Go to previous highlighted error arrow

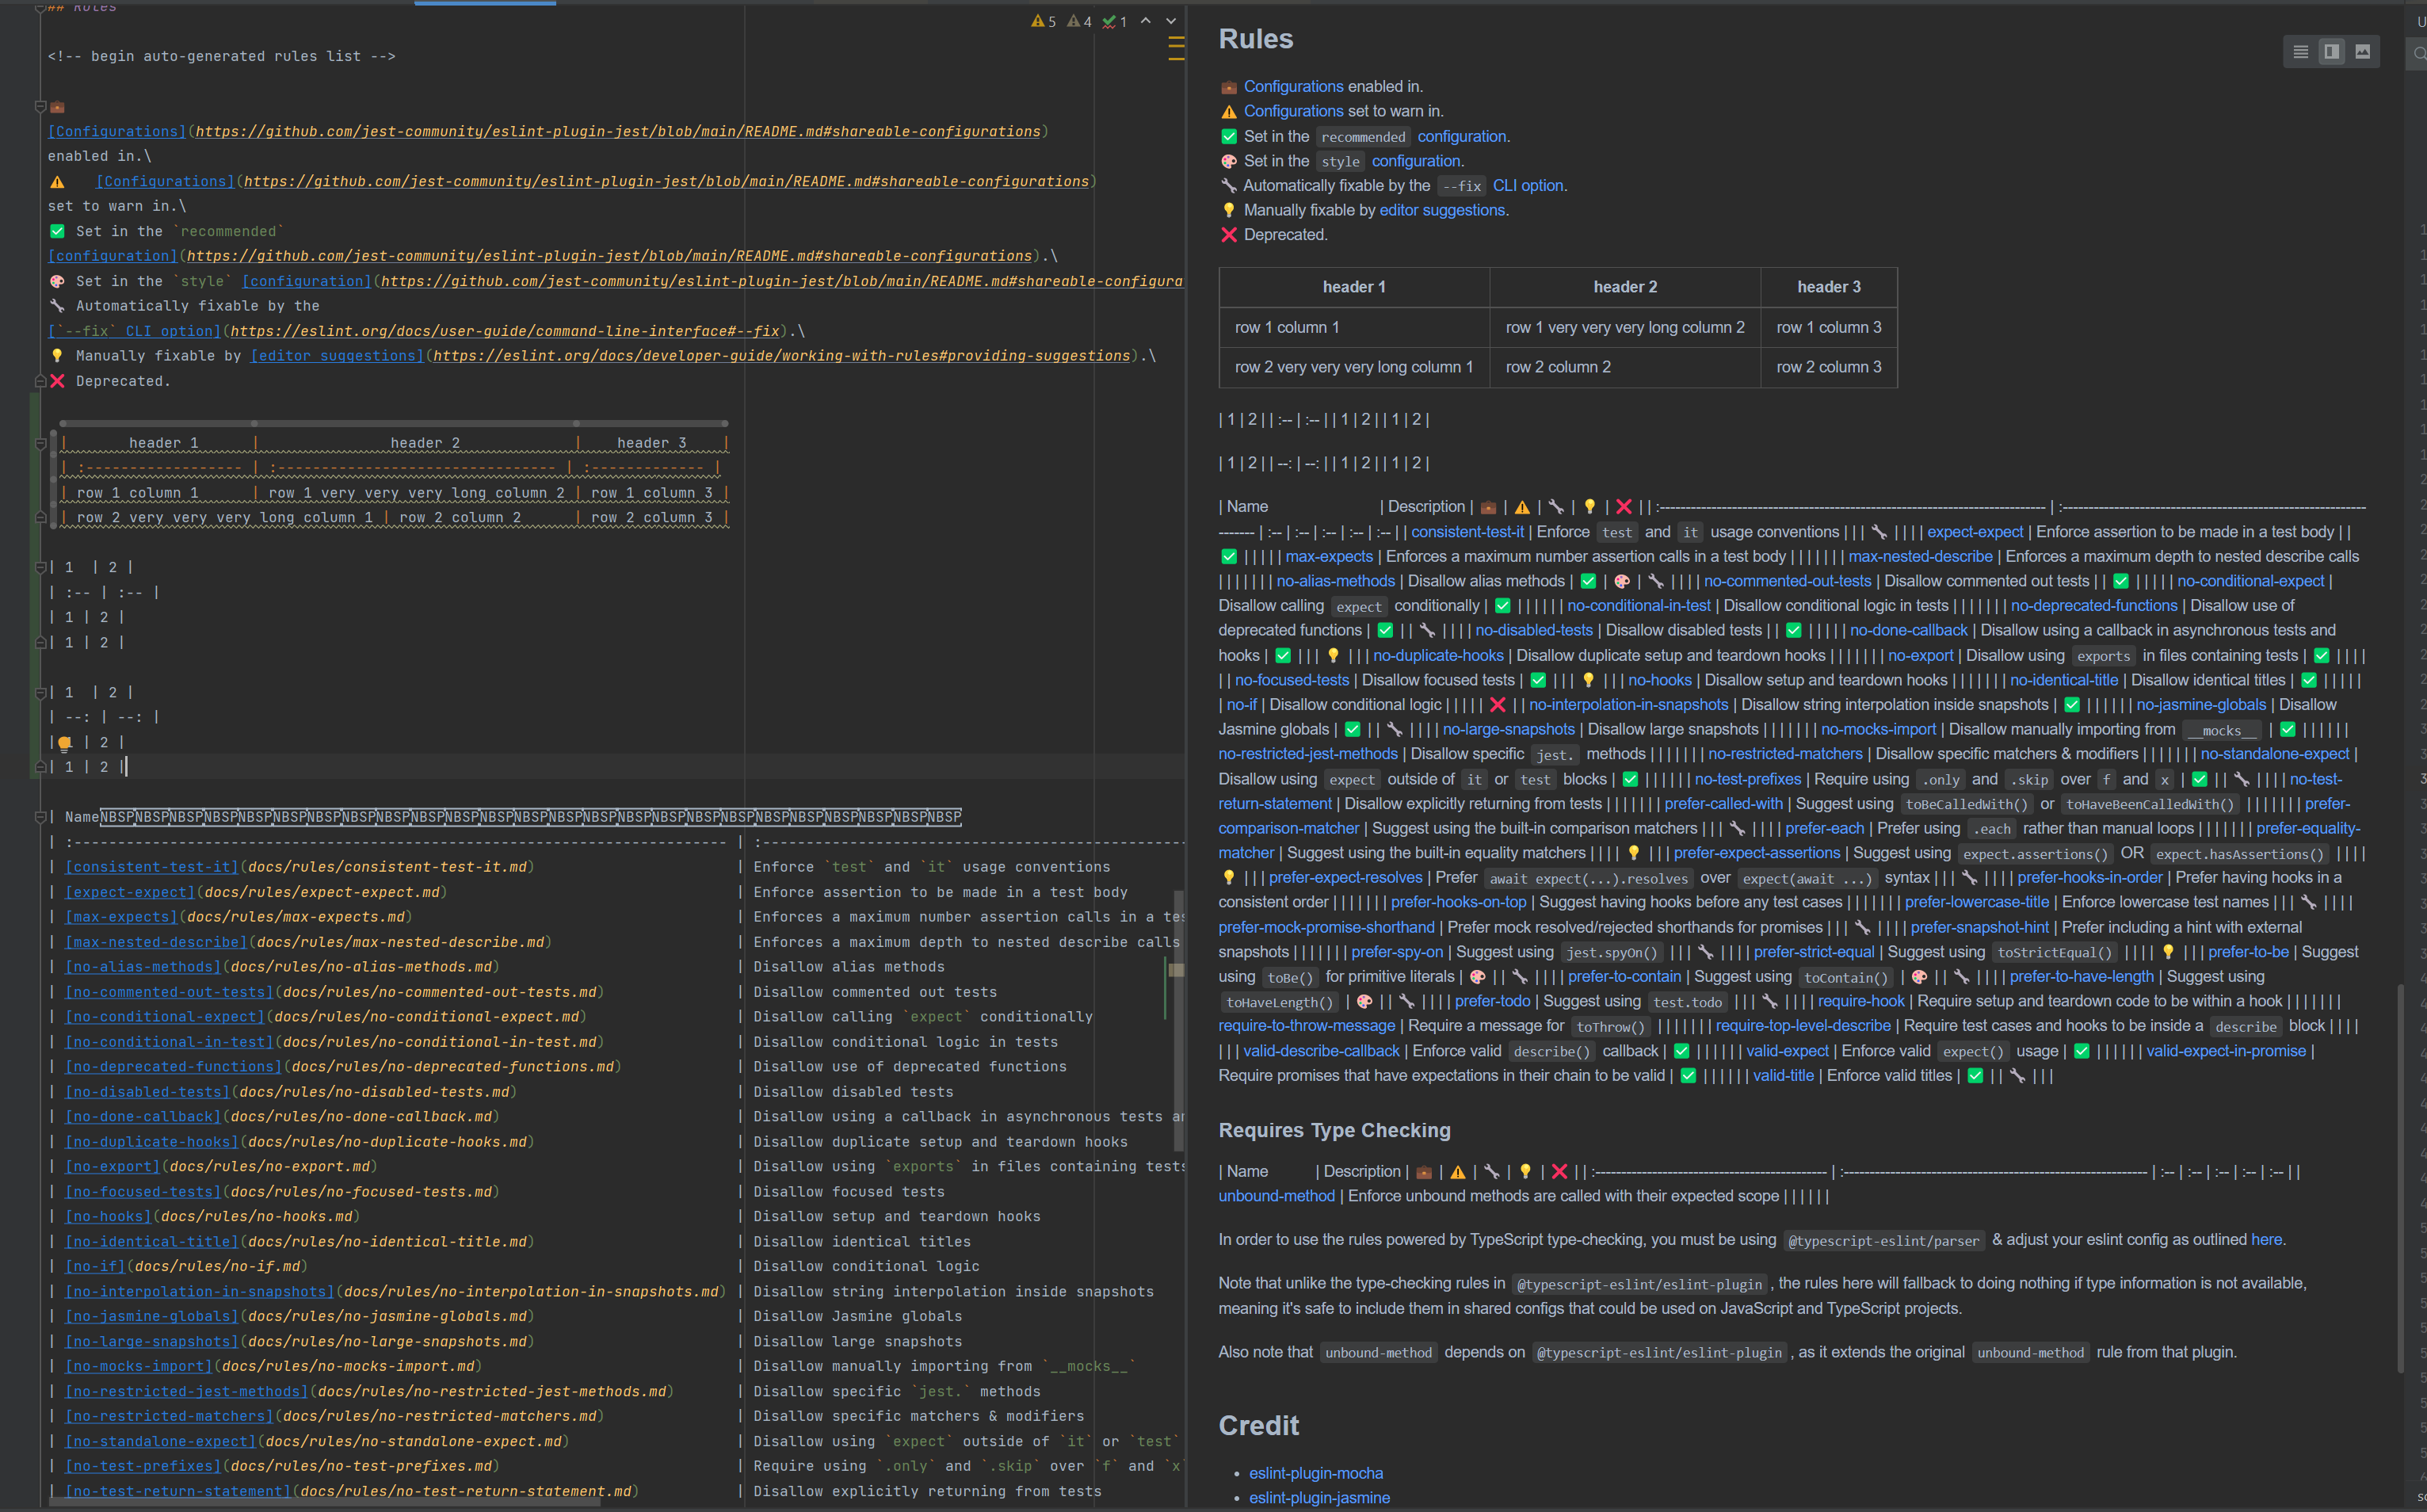1146,21
